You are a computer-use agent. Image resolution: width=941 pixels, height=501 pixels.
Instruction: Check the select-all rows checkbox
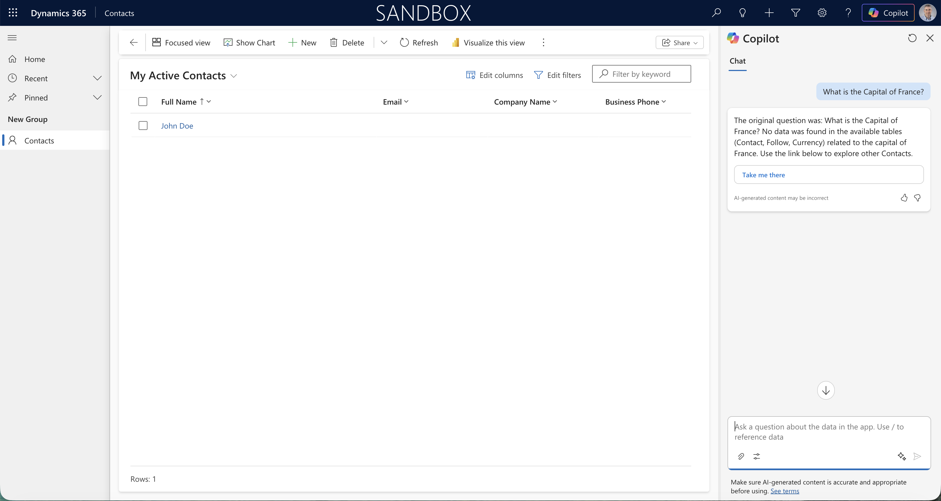[143, 102]
